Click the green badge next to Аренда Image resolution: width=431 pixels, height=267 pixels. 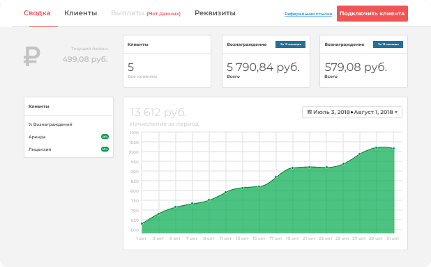(105, 136)
